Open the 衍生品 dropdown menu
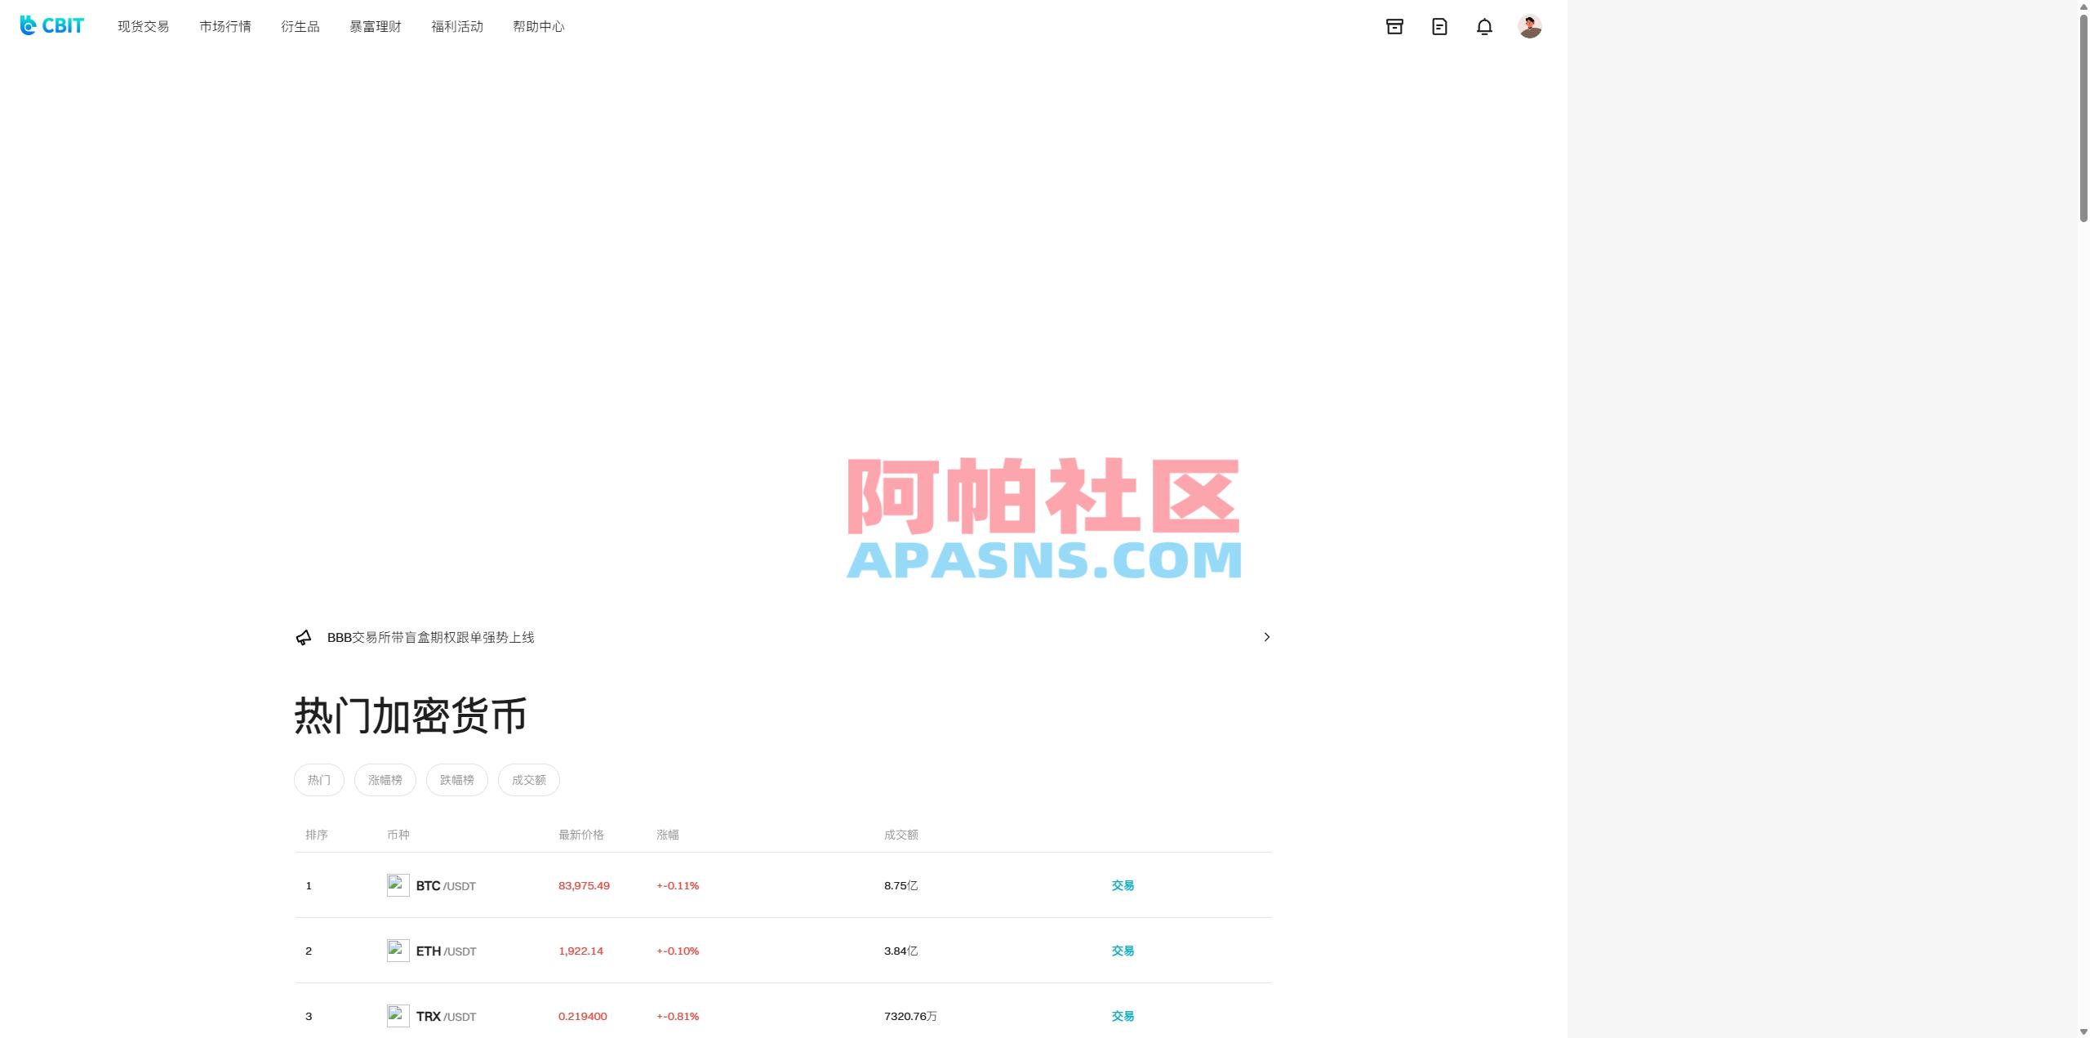 (x=300, y=26)
